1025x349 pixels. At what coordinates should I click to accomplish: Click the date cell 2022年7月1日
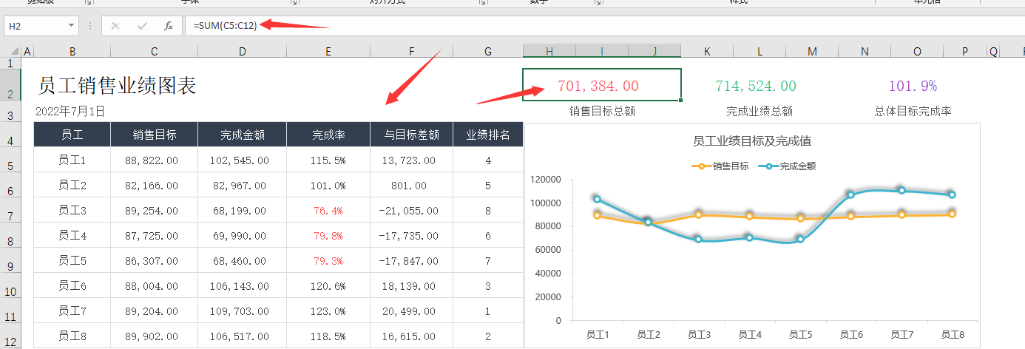point(70,112)
